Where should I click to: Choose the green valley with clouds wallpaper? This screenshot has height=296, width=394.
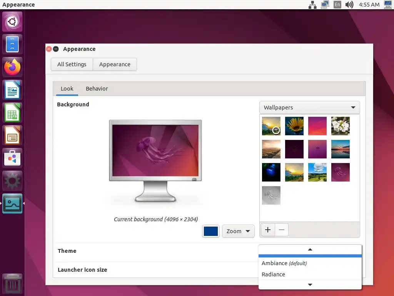(317, 172)
